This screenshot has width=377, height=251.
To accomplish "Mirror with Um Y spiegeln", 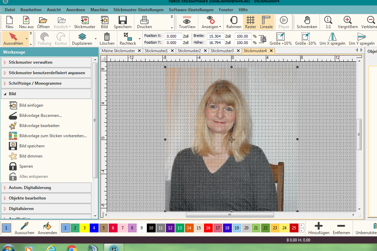I will coord(362,39).
